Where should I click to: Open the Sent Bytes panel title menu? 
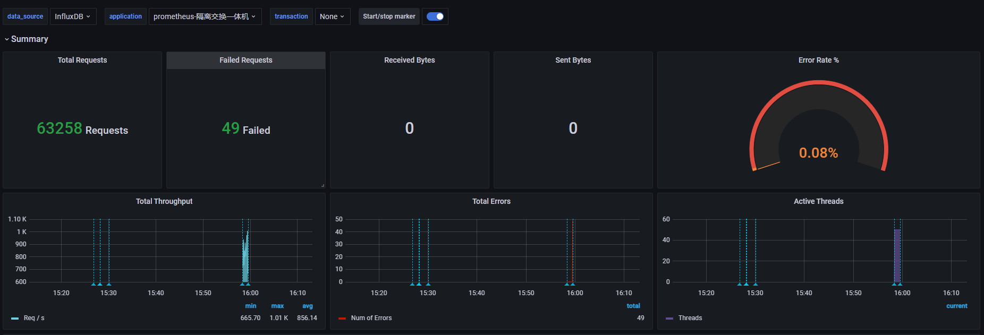pos(573,60)
